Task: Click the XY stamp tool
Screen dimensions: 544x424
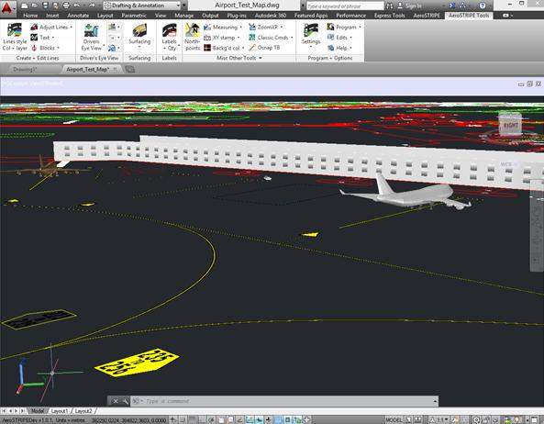Action: pos(221,38)
